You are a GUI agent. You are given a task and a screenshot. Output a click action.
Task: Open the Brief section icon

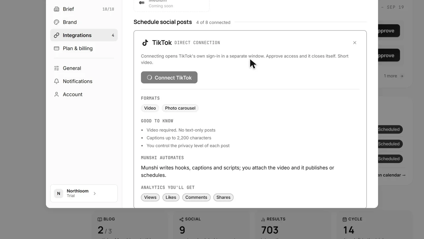pyautogui.click(x=57, y=9)
